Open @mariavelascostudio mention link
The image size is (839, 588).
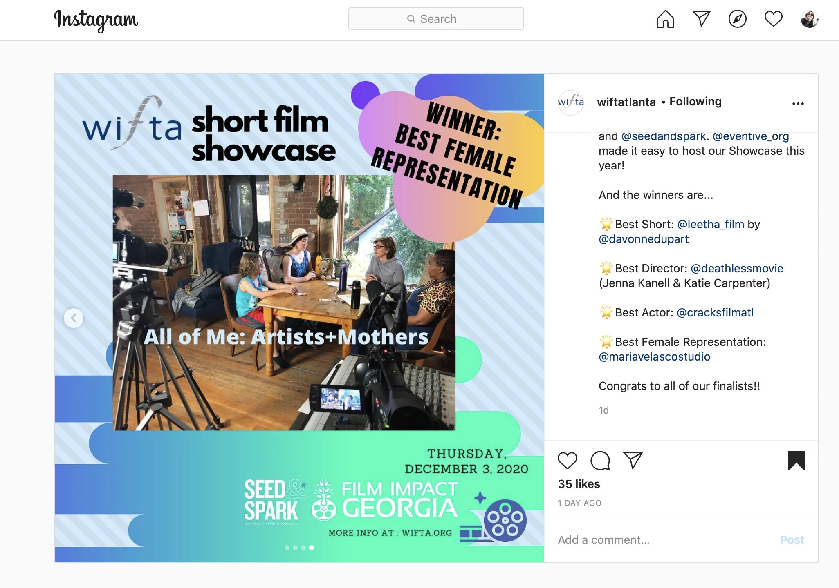(654, 356)
